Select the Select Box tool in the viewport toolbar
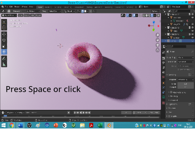This screenshot has width=195, height=147. (4, 22)
